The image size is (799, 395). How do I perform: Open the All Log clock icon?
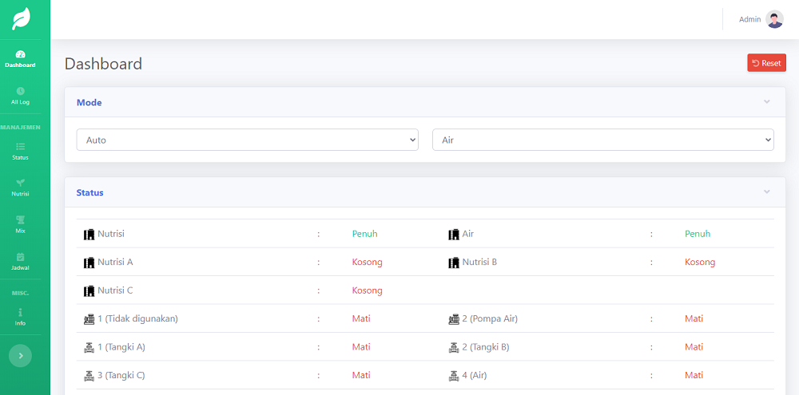point(20,91)
